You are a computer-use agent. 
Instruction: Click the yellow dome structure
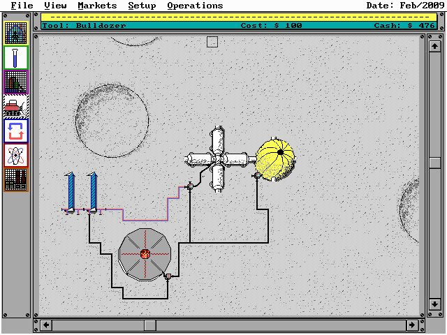[275, 160]
